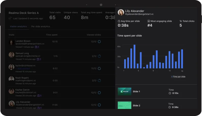Click the Most engaging slide icon
Viewport: 202px width, 116px height.
[x=148, y=21]
